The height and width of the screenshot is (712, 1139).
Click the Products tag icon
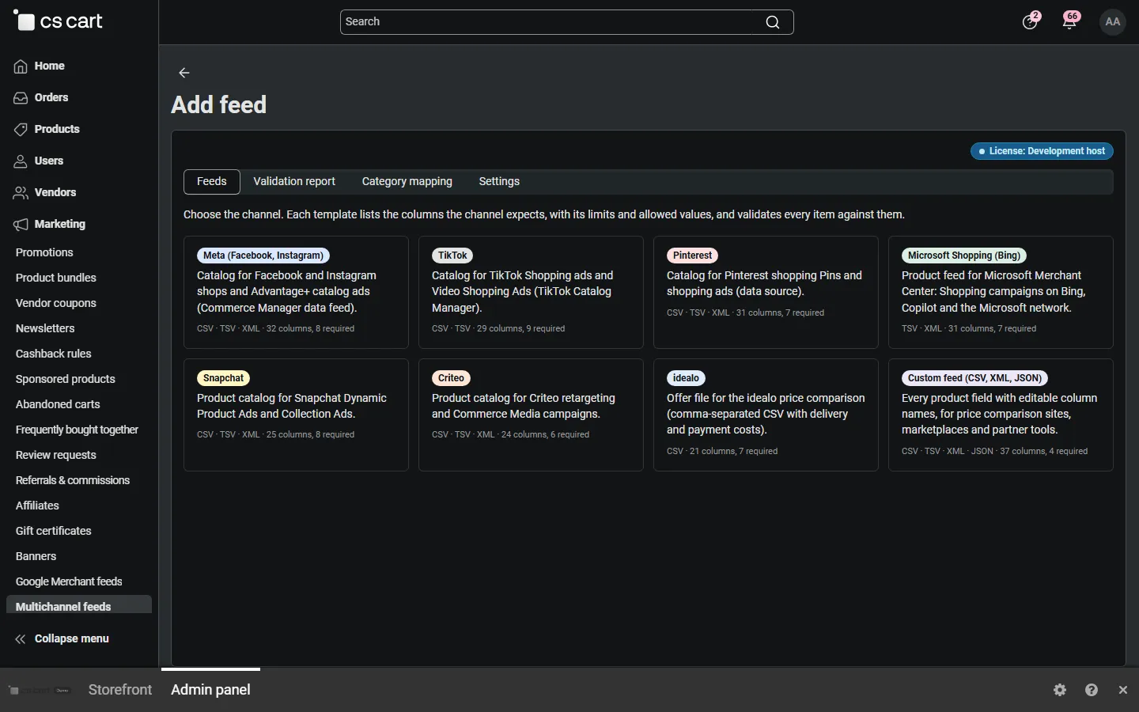(21, 130)
